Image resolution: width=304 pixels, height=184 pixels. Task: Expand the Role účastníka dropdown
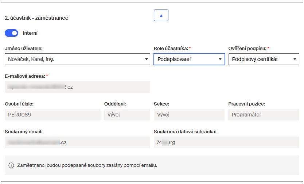tap(189, 59)
